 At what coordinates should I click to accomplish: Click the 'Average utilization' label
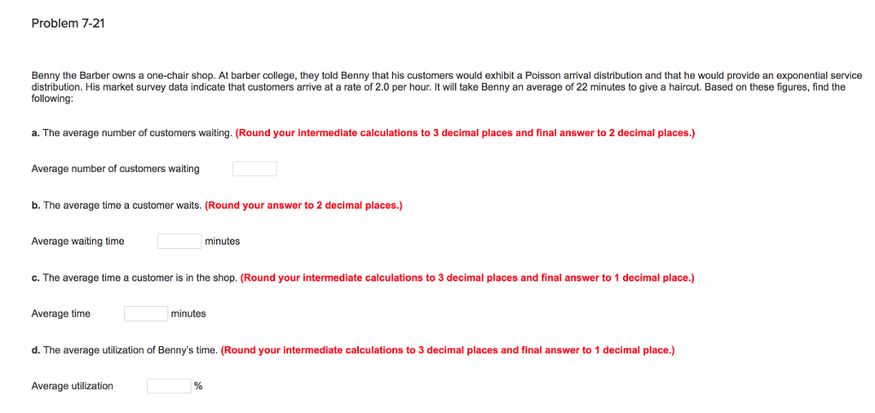click(x=72, y=386)
